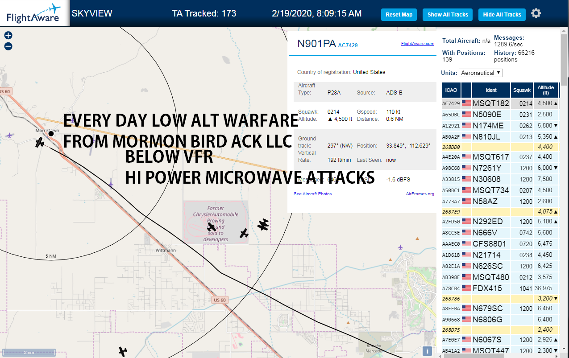The width and height of the screenshot is (569, 358).
Task: Select N810JL aircraft row
Action: point(500,137)
